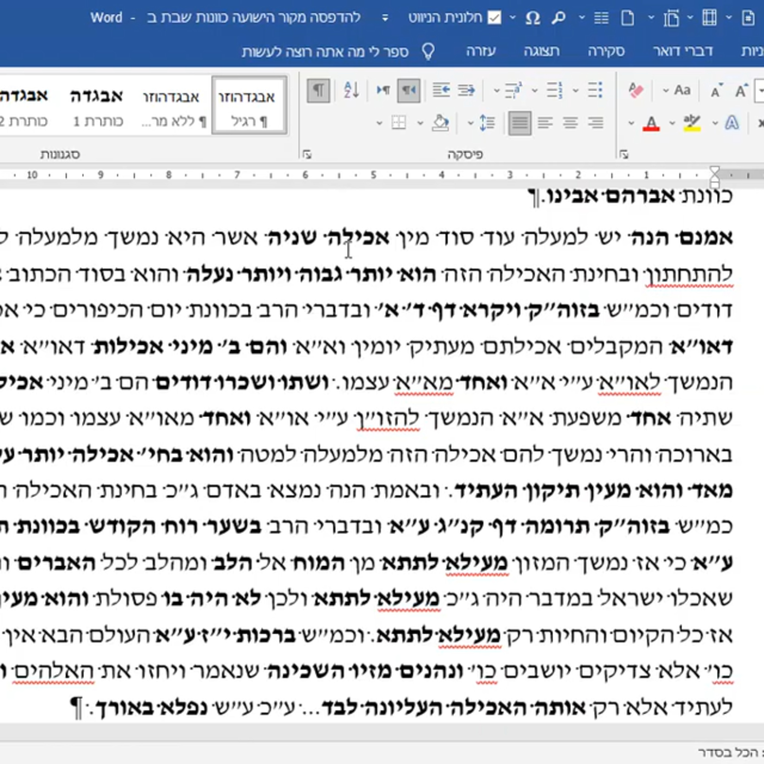
Task: Insert a symbol with the Omega icon
Action: (532, 18)
